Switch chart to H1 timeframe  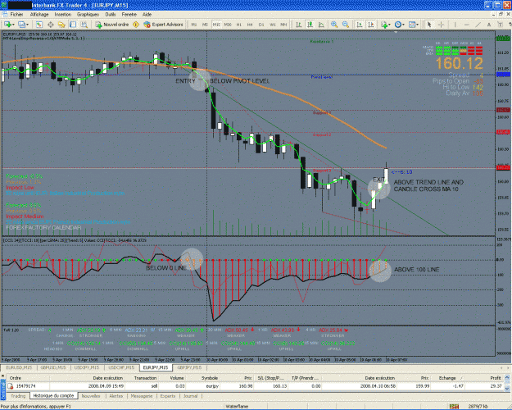click(x=239, y=25)
